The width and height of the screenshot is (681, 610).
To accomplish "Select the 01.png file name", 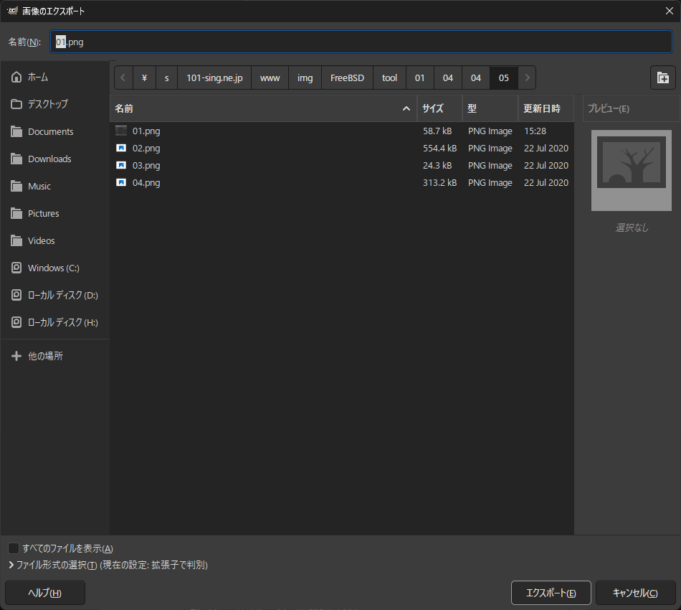I will 146,131.
